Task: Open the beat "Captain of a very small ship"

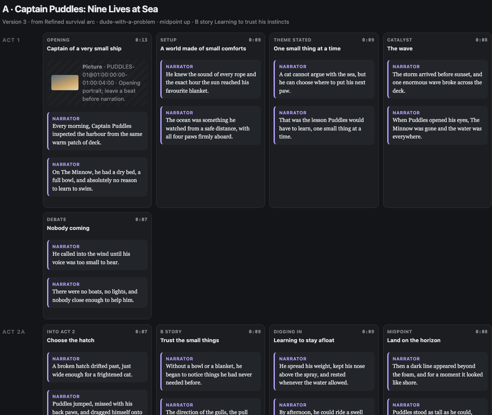Action: pos(84,49)
